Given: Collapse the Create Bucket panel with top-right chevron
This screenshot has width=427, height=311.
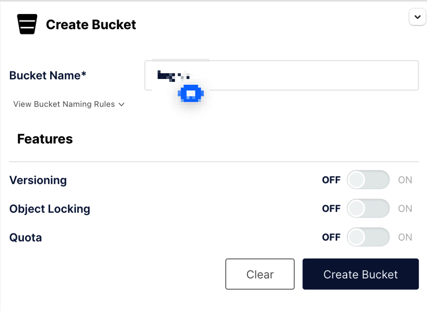Looking at the screenshot, I should pyautogui.click(x=418, y=17).
